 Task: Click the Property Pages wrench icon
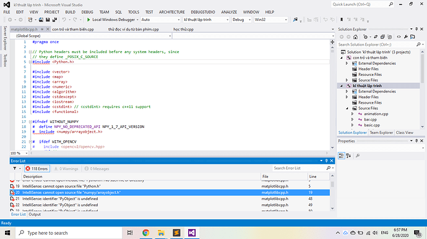(358, 156)
